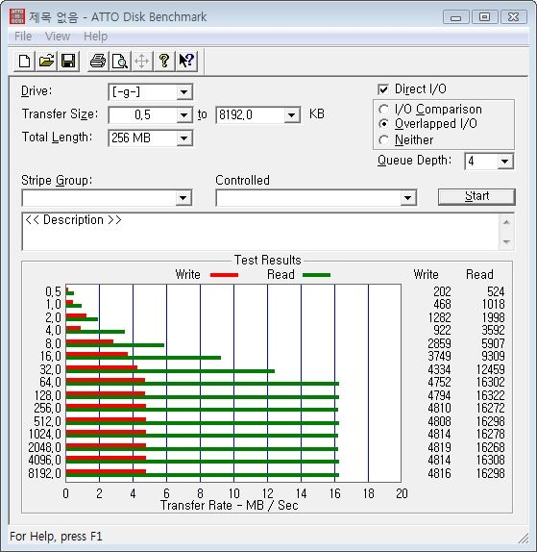Select the Overlapped I/O radio button

[x=383, y=124]
